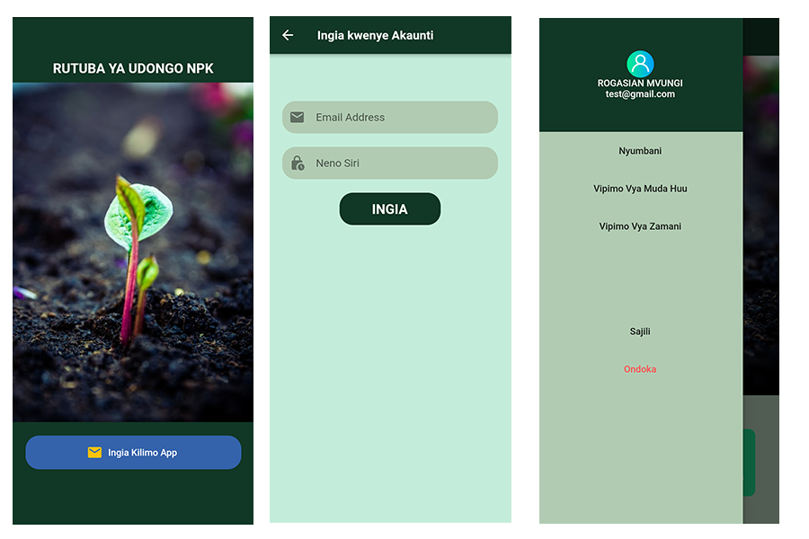Focus the Neno Siri password field
This screenshot has height=539, width=809.
click(x=389, y=163)
